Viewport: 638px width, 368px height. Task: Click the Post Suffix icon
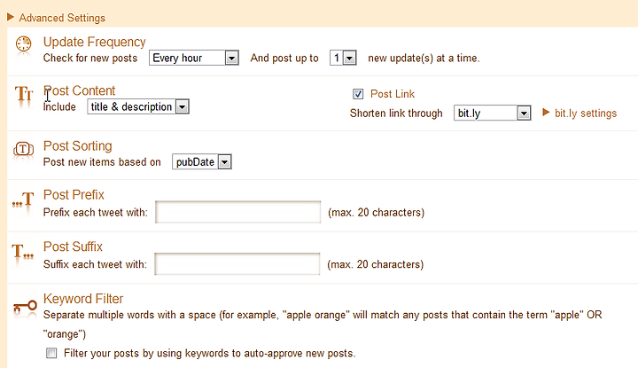click(23, 251)
